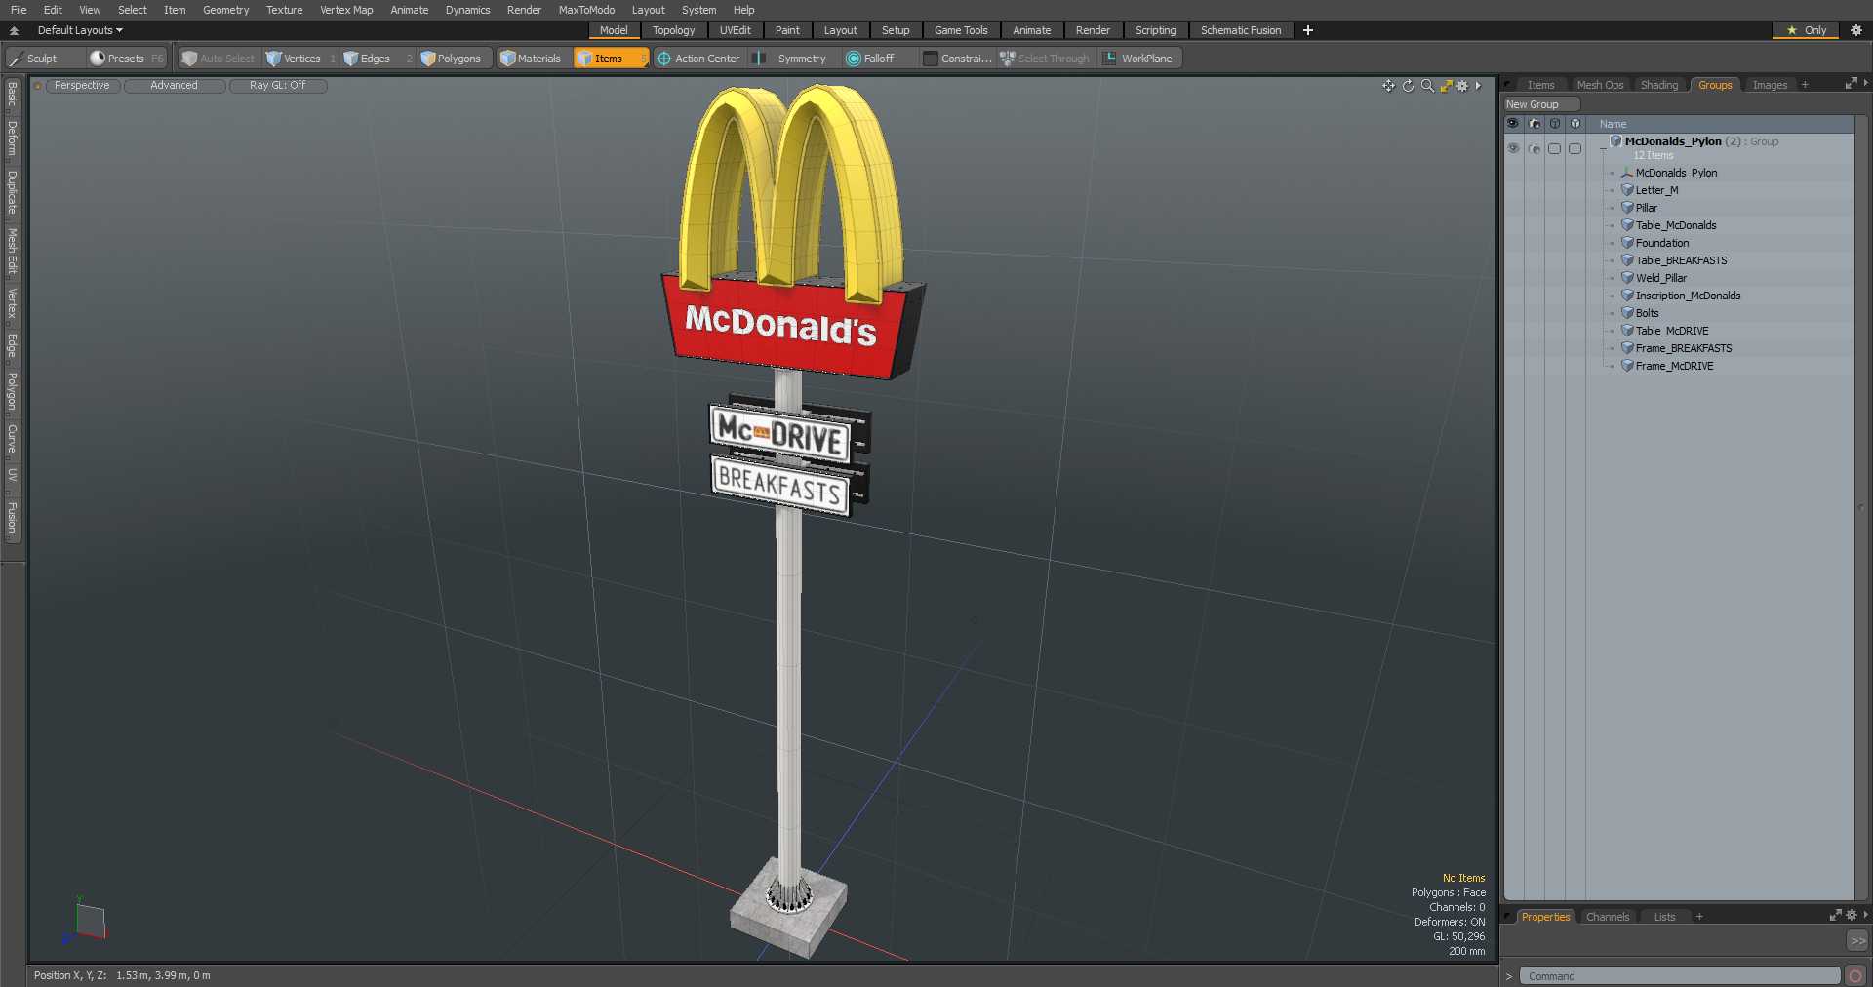Open viewport settings gear icon
The height and width of the screenshot is (987, 1873).
click(1462, 86)
